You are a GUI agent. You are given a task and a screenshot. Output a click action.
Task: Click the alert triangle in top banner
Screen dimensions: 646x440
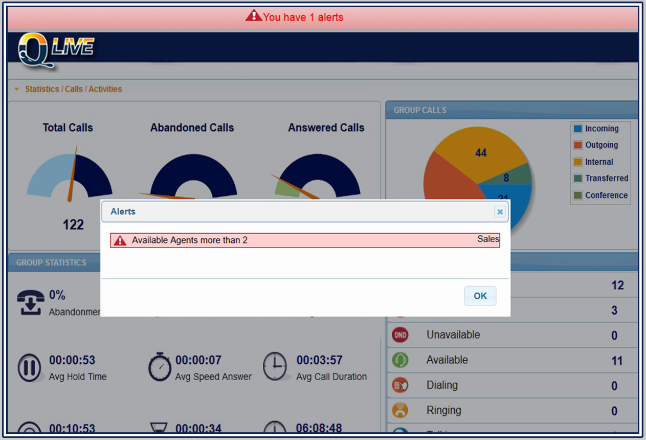(253, 16)
